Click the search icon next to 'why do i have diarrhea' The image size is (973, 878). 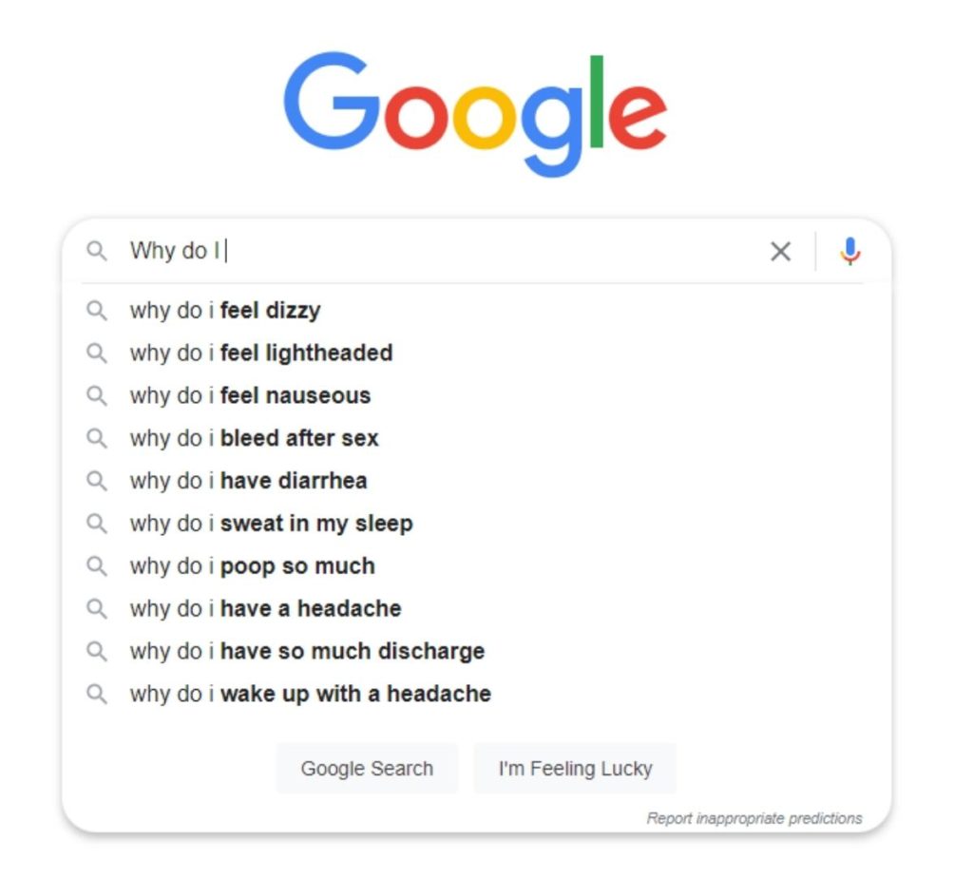(x=96, y=481)
